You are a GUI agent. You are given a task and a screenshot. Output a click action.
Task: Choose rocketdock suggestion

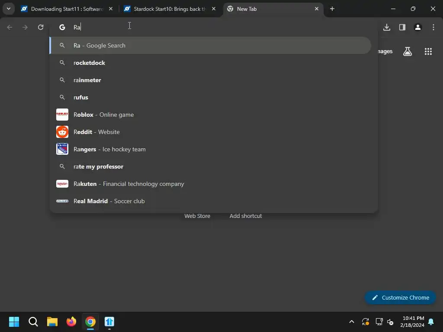coord(210,63)
